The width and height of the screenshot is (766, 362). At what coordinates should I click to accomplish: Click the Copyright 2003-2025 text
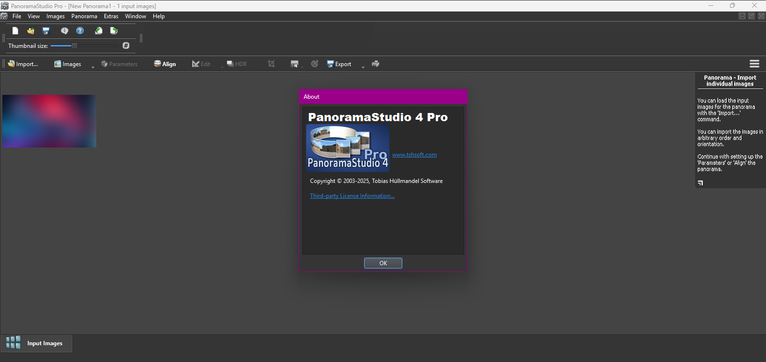(x=376, y=181)
